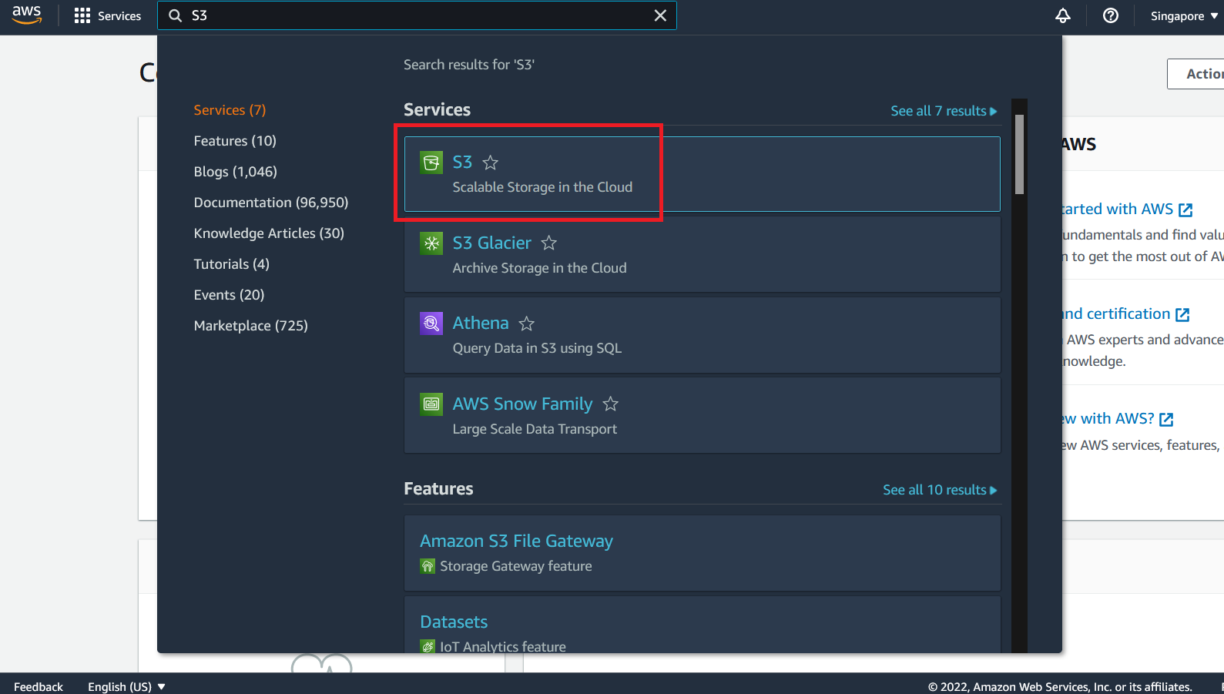1224x694 pixels.
Task: Open Training and certification external link
Action: 1126,313
